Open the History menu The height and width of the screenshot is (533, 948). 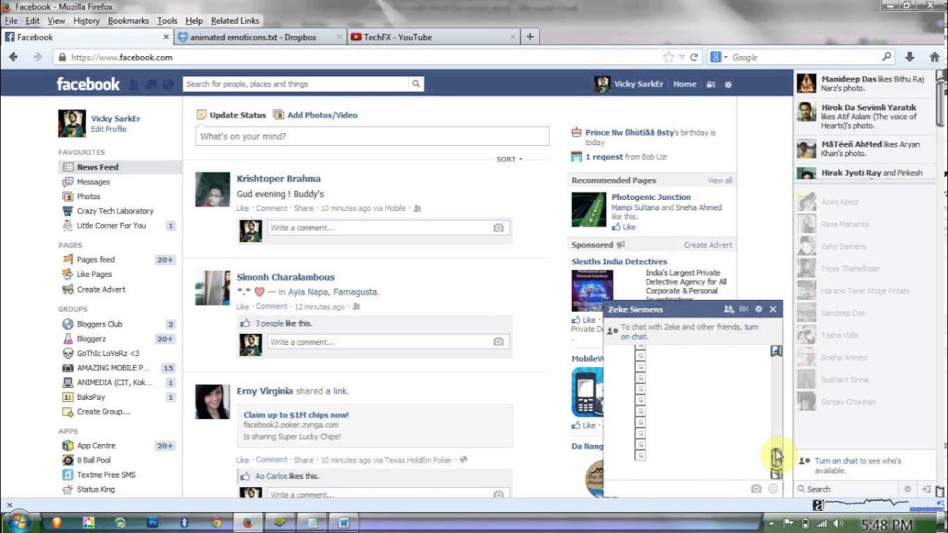tap(87, 21)
